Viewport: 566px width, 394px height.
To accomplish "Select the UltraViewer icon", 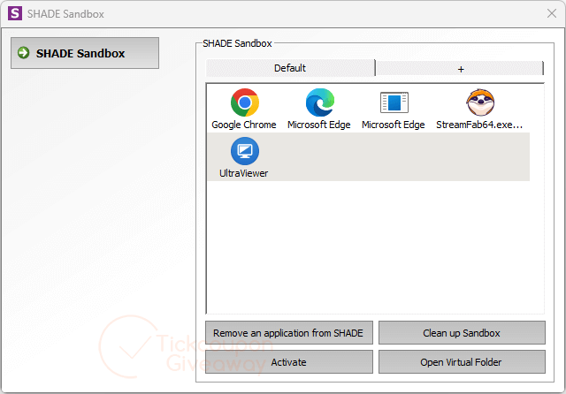I will [x=245, y=151].
